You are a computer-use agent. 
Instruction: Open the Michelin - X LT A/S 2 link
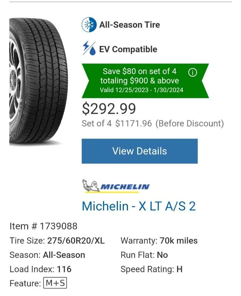[139, 206]
